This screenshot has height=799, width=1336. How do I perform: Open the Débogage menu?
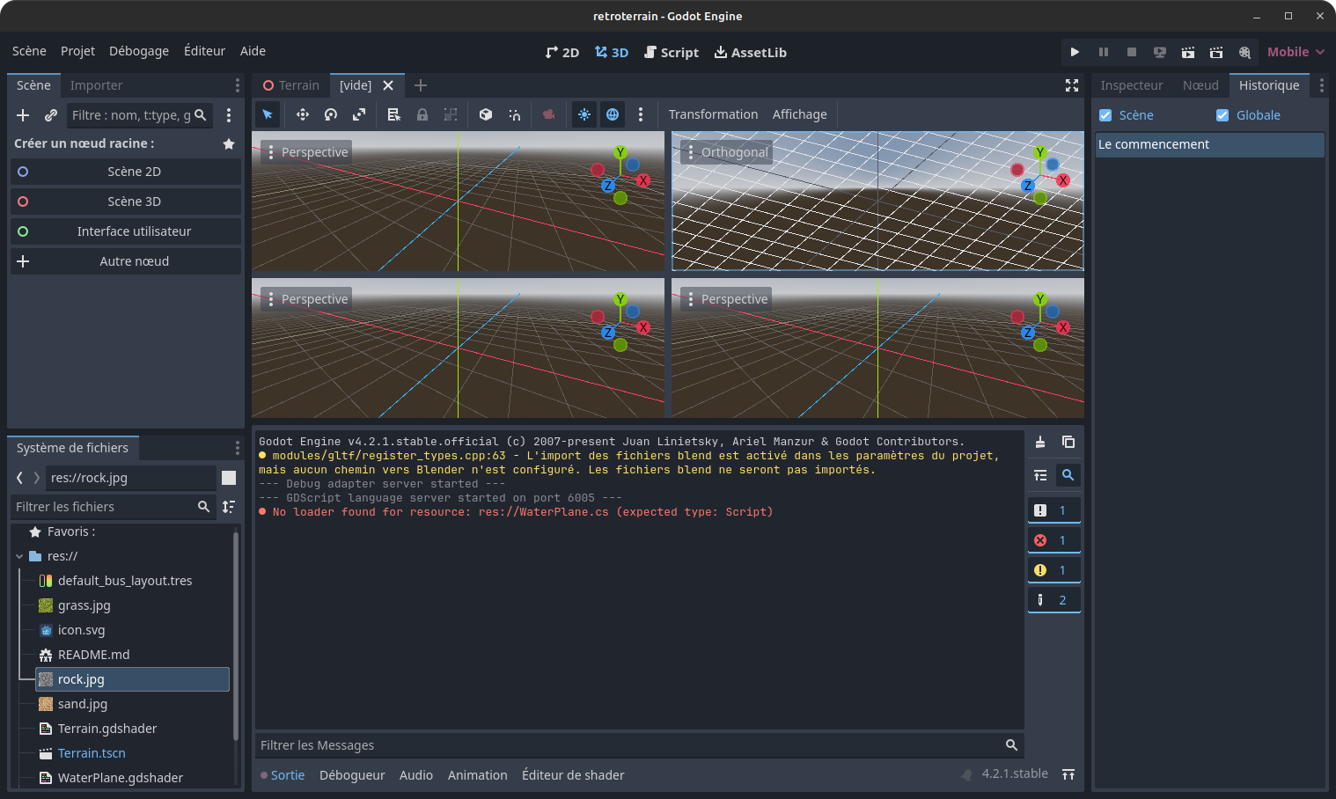(x=139, y=51)
